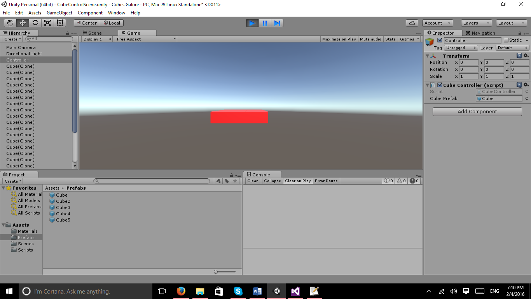Image resolution: width=531 pixels, height=299 pixels.
Task: Click the Play button
Action: tap(252, 23)
